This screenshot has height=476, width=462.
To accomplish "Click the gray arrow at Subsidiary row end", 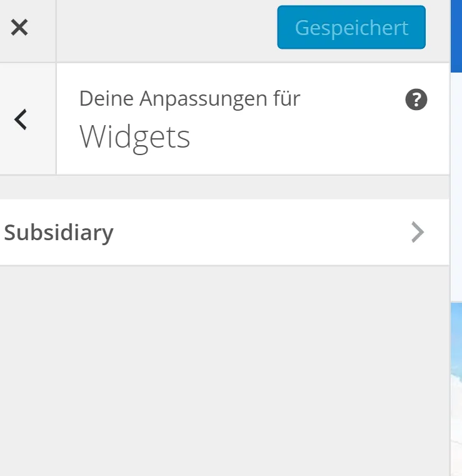I will tap(418, 232).
